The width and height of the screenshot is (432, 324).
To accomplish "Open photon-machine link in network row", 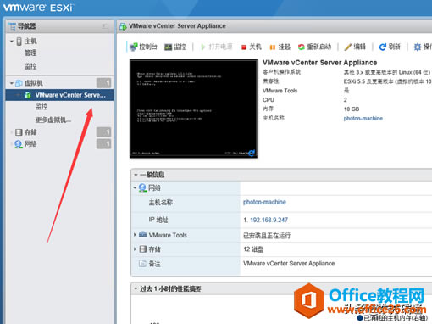I will (x=264, y=202).
